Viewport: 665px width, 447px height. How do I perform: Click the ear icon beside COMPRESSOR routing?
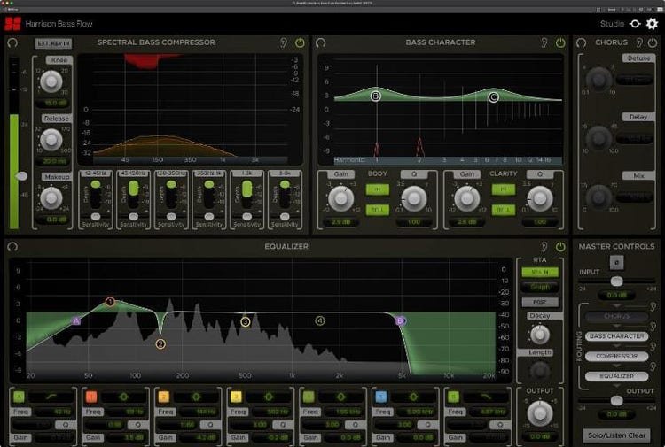pyautogui.click(x=653, y=346)
